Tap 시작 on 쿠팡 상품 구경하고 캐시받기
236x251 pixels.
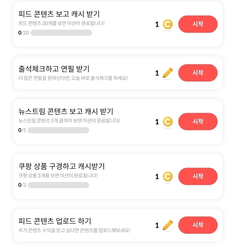click(198, 176)
